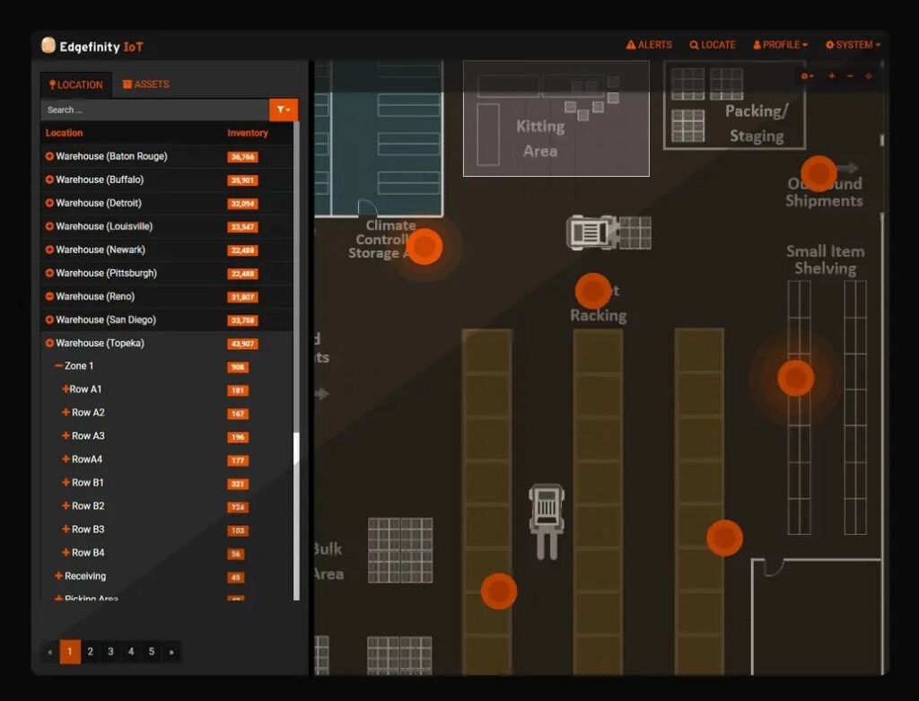This screenshot has width=919, height=701.
Task: Open the System dropdown menu
Action: click(x=852, y=44)
